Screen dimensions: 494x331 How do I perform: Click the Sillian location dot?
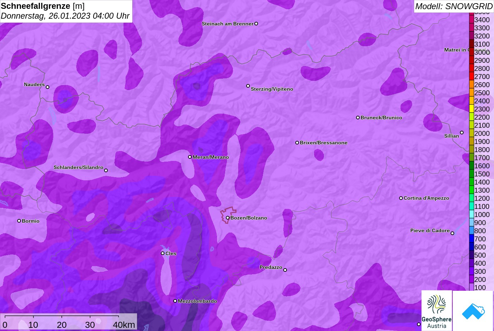coord(462,133)
